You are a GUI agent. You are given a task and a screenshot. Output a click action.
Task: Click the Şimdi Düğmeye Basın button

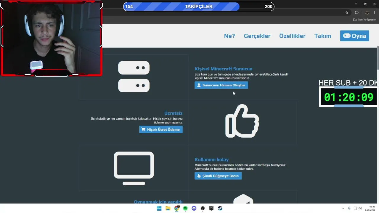pos(218,176)
